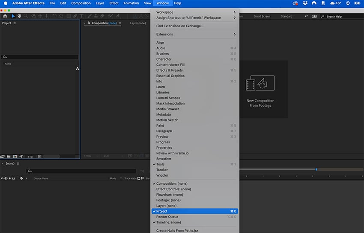
Task: Toggle the audio speaker column in timeline
Action: [6, 178]
